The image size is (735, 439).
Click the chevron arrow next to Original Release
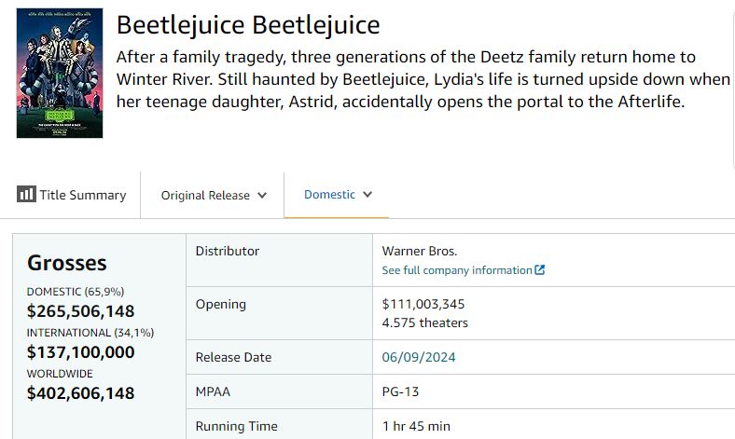(x=262, y=196)
